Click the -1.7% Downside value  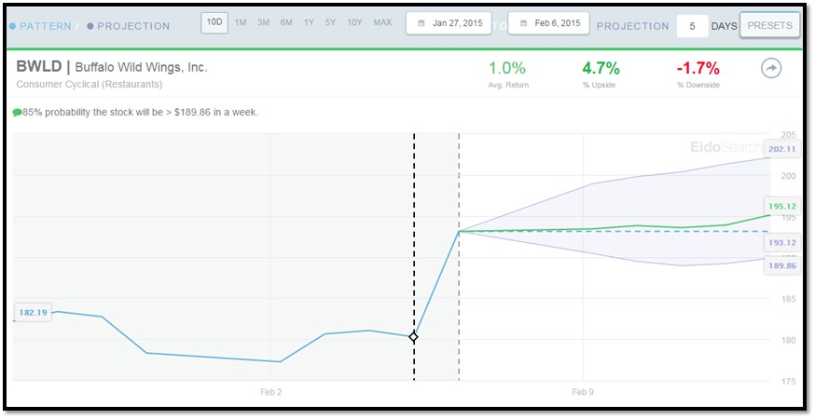point(698,68)
